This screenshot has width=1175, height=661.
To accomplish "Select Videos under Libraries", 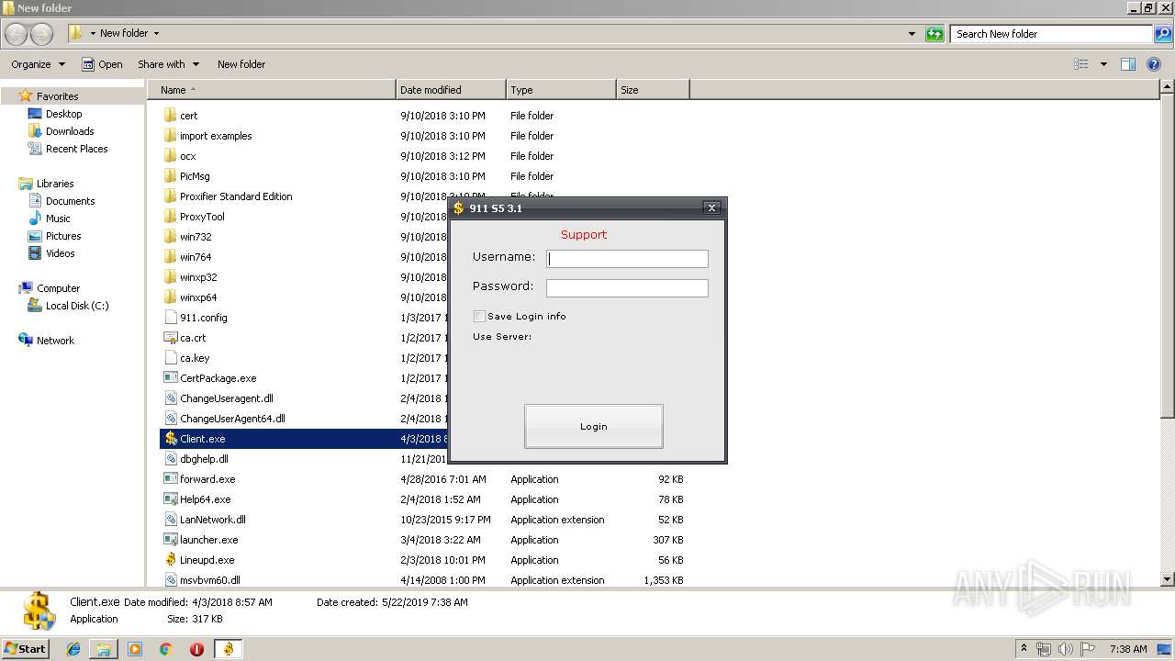I will [61, 253].
